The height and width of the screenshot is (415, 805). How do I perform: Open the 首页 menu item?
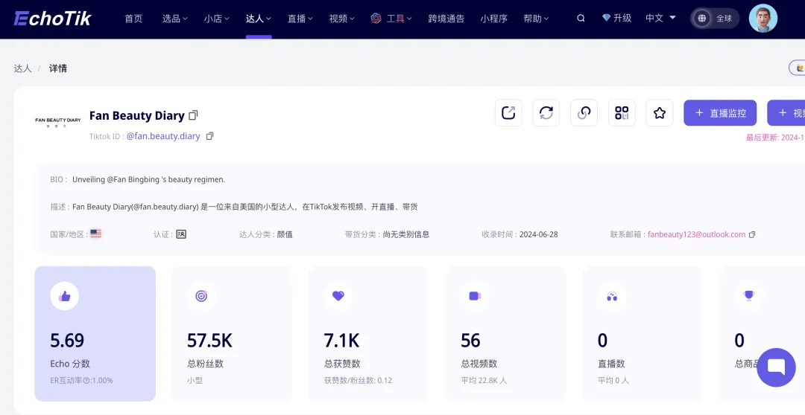pyautogui.click(x=133, y=19)
